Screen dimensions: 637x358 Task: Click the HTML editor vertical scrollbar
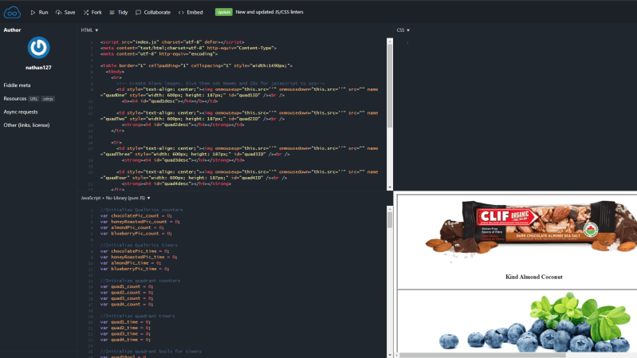coord(389,96)
